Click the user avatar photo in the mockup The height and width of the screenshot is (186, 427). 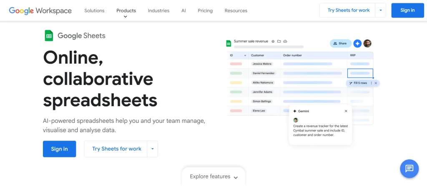[367, 43]
